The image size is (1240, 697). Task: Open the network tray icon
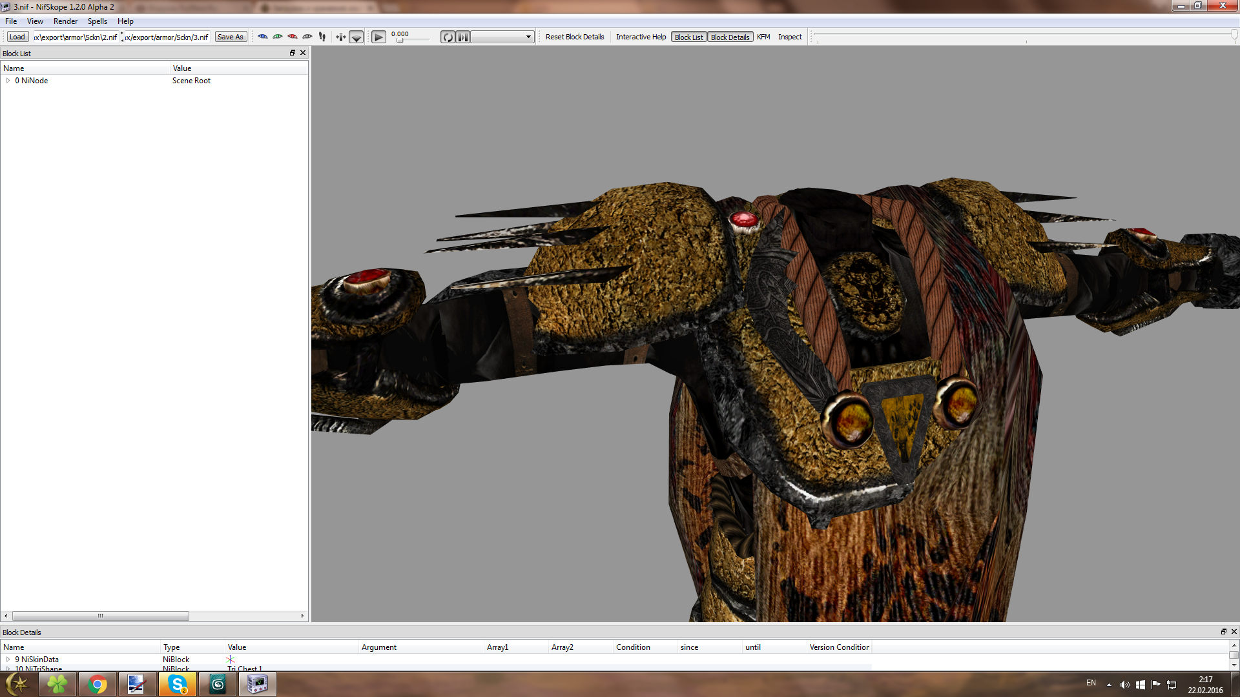click(x=1171, y=685)
